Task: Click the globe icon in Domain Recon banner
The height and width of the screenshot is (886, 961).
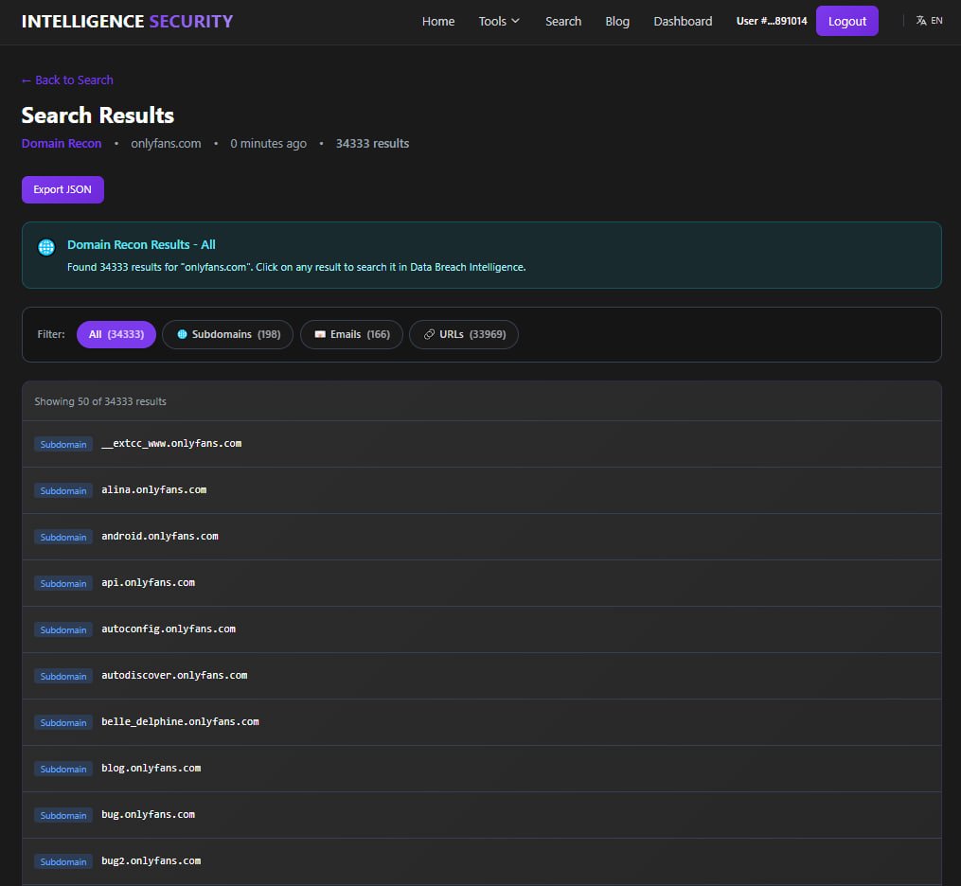Action: click(x=46, y=247)
